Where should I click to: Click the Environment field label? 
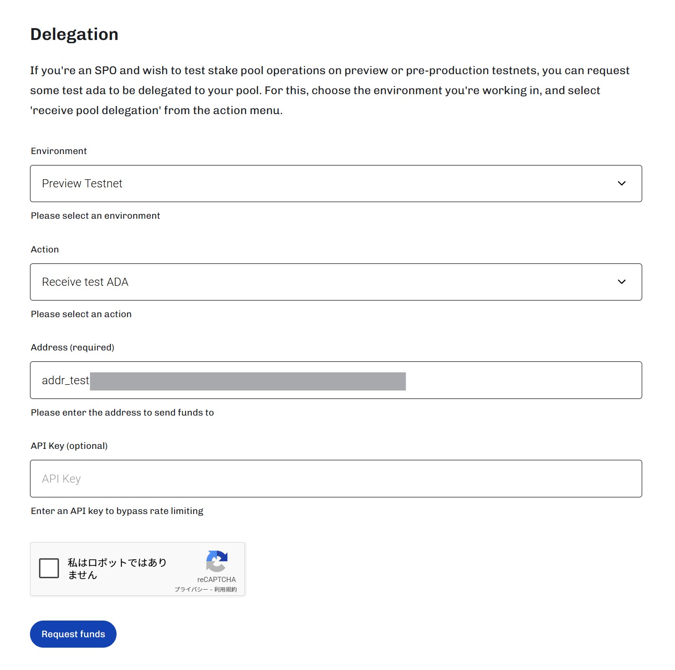coord(59,151)
